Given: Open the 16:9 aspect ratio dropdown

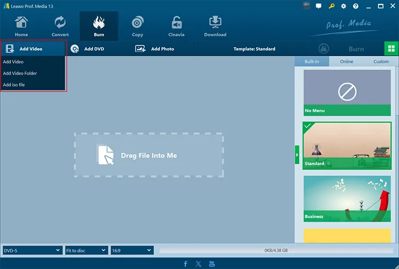Looking at the screenshot, I should click(x=132, y=250).
